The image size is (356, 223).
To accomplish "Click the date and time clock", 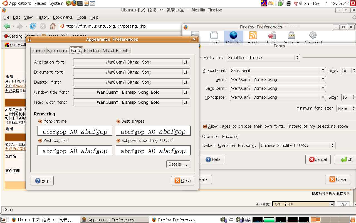I will point(327,3).
